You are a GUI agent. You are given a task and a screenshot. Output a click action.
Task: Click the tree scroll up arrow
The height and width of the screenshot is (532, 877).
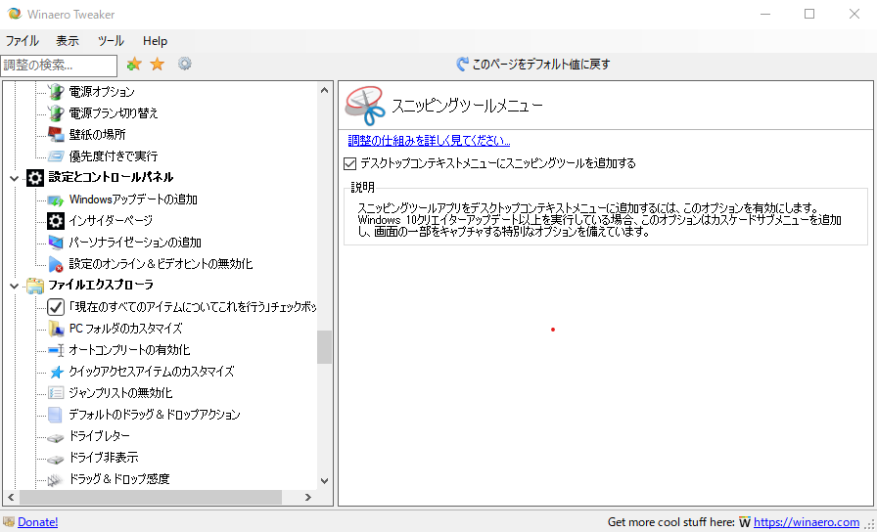tap(324, 90)
